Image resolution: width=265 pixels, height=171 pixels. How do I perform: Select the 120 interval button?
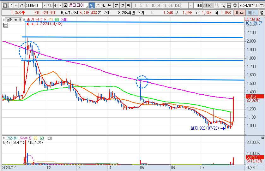pos(178,6)
